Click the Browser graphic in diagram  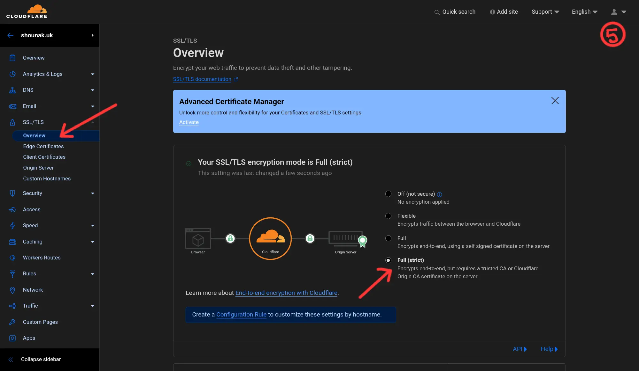tap(198, 238)
